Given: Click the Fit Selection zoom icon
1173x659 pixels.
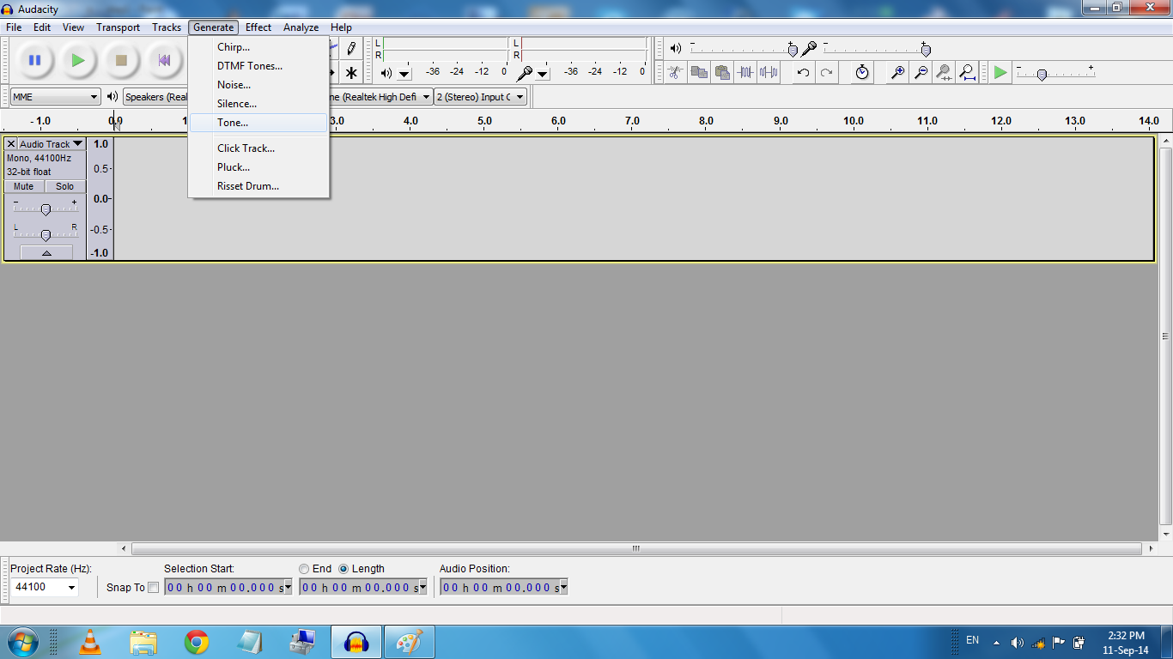Looking at the screenshot, I should (x=944, y=72).
